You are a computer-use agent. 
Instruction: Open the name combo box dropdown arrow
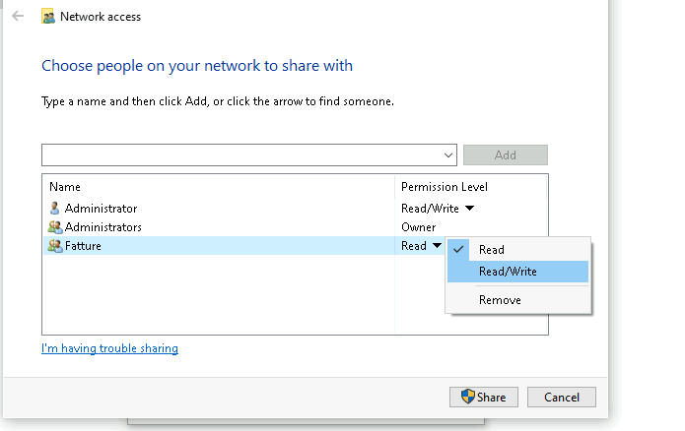point(447,155)
